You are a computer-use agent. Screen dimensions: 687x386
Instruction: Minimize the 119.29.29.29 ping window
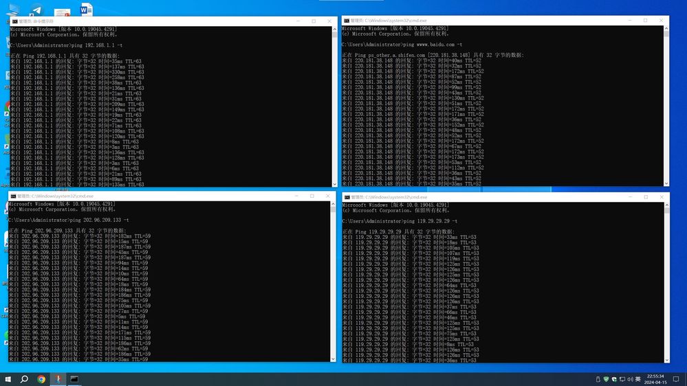[x=630, y=197]
